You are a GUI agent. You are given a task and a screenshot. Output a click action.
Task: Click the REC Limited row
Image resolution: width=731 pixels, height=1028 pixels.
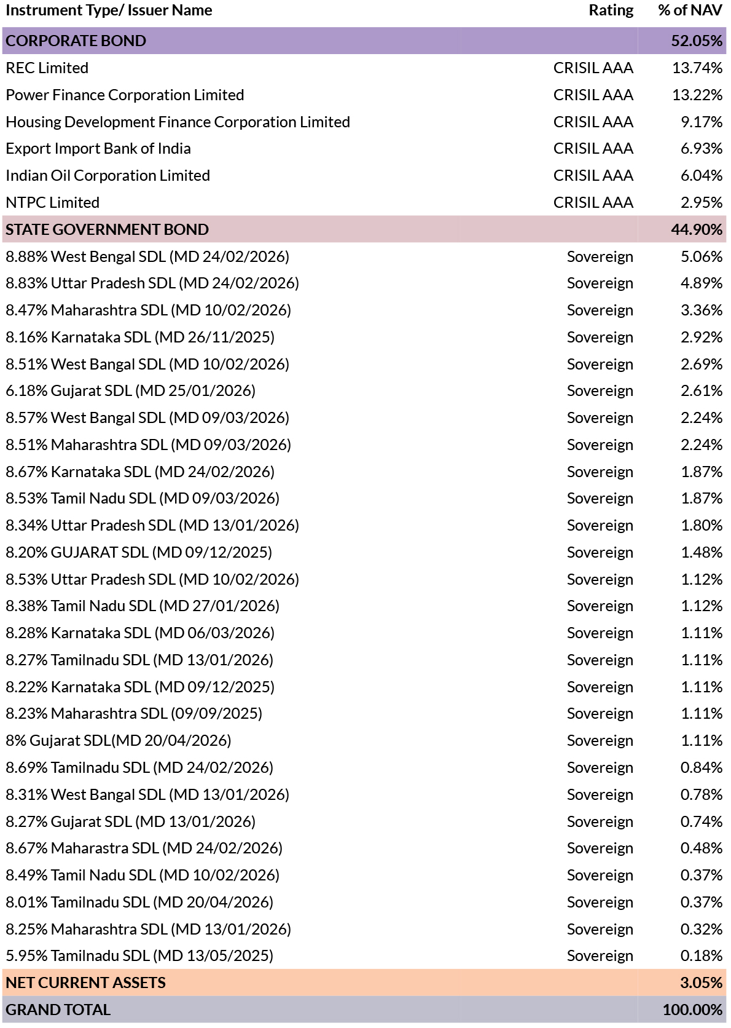[364, 68]
